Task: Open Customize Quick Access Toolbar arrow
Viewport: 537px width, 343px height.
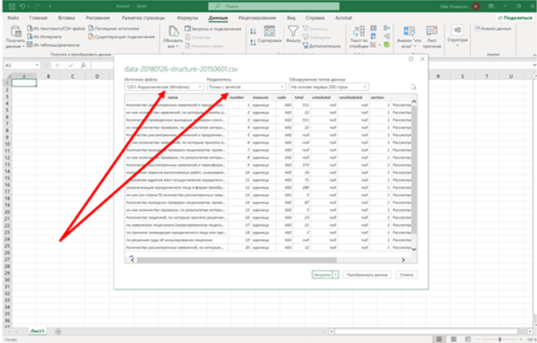Action: (50, 6)
